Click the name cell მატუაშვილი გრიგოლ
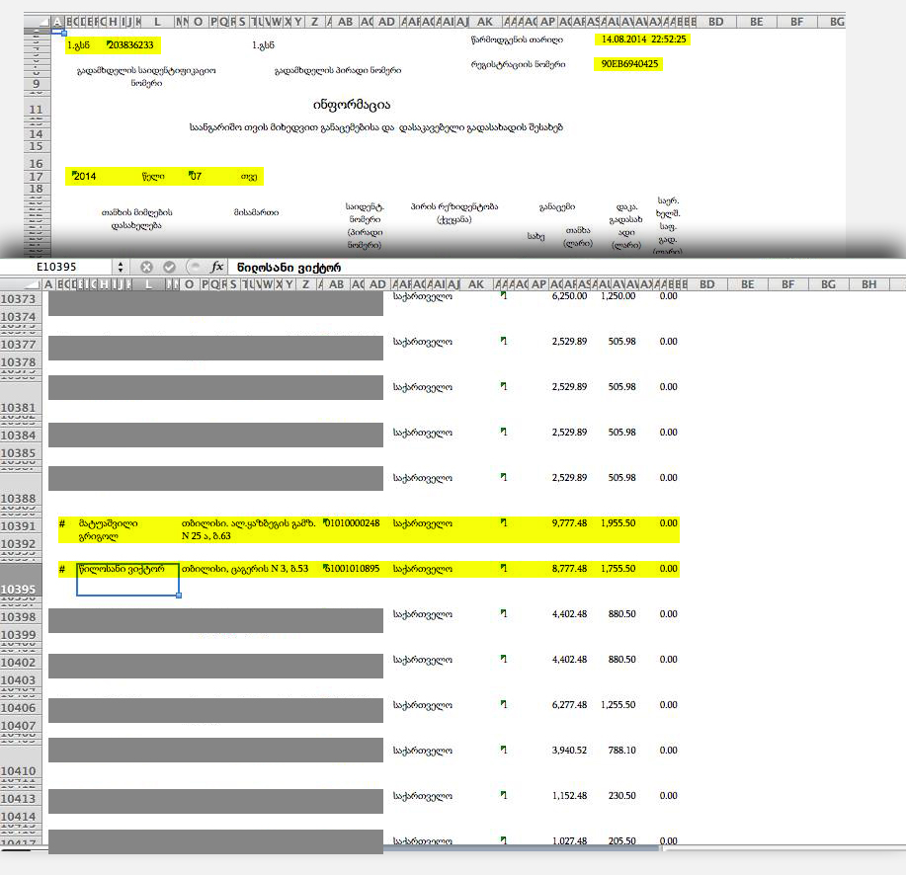This screenshot has height=875, width=906. [x=109, y=529]
